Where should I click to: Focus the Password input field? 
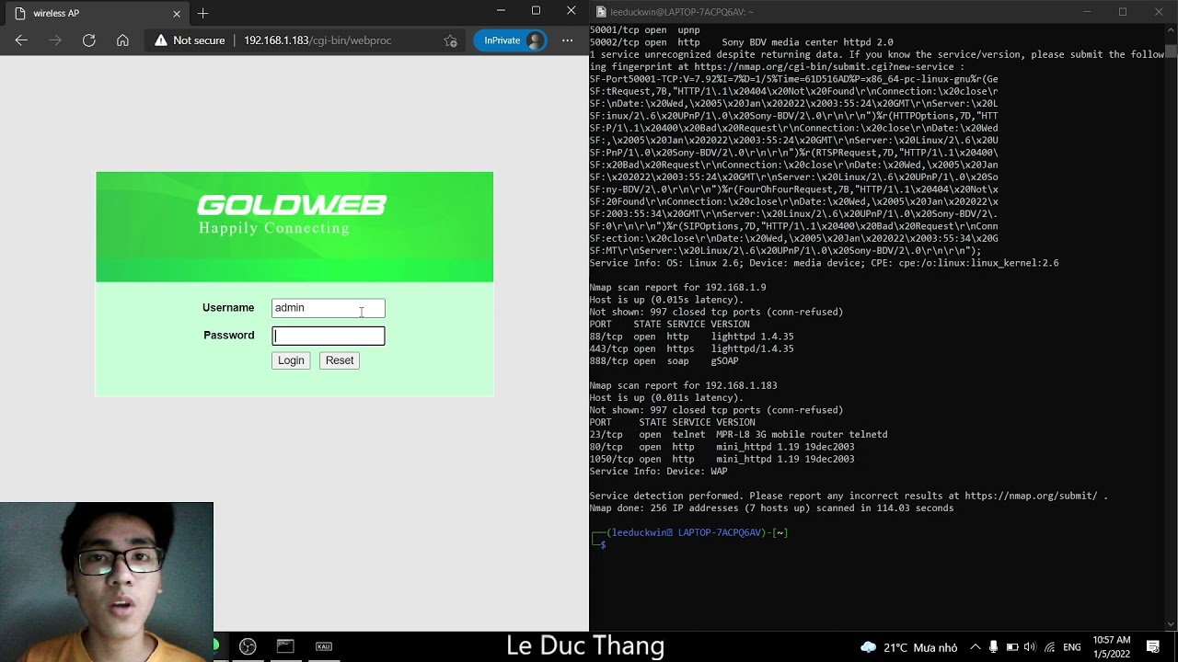328,336
